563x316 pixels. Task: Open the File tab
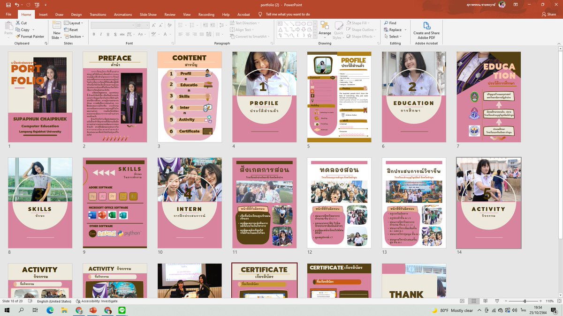point(8,15)
